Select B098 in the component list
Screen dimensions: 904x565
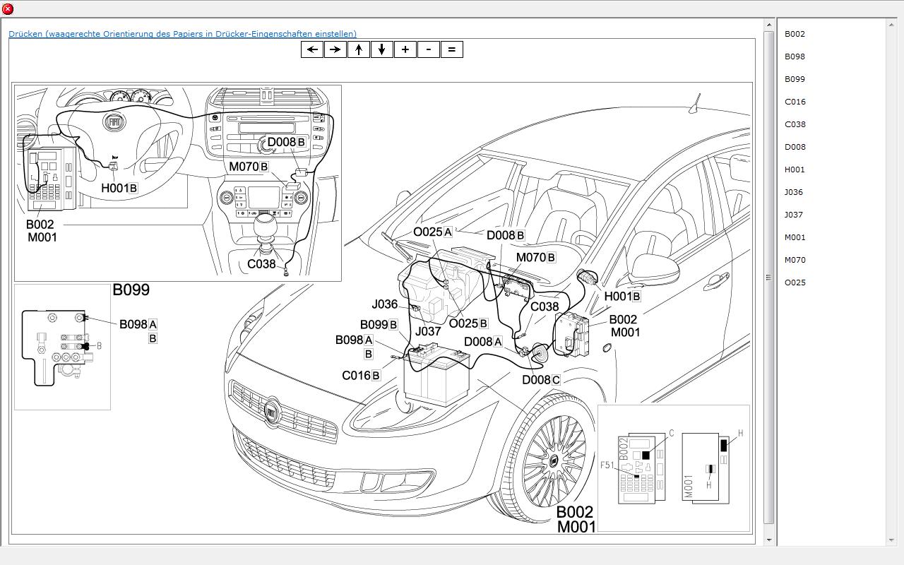pos(795,56)
